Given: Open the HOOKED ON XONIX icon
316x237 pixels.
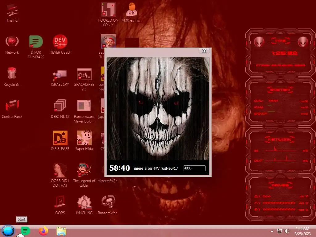Looking at the screenshot, I should click(108, 15).
